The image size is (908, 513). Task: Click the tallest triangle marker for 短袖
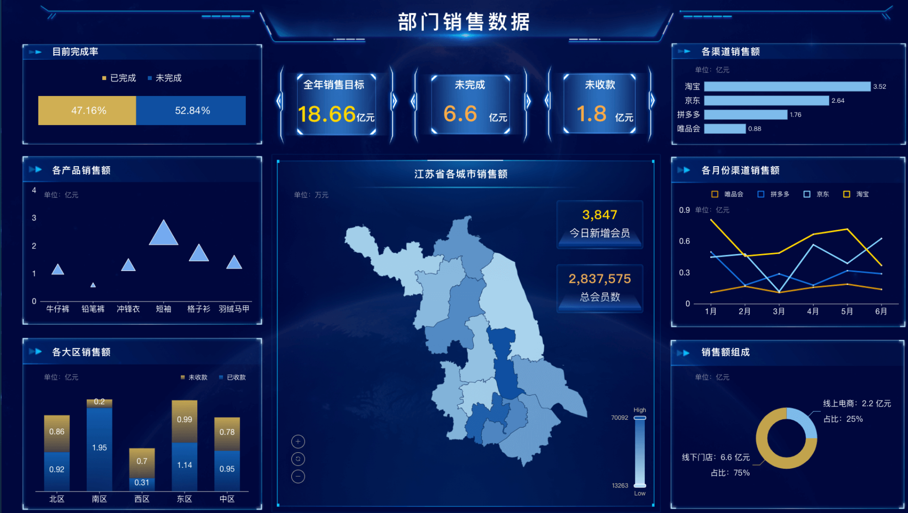tap(164, 234)
